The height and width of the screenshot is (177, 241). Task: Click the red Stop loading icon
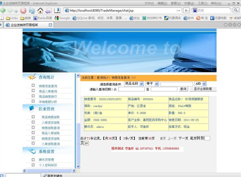pyautogui.click(x=23, y=10)
